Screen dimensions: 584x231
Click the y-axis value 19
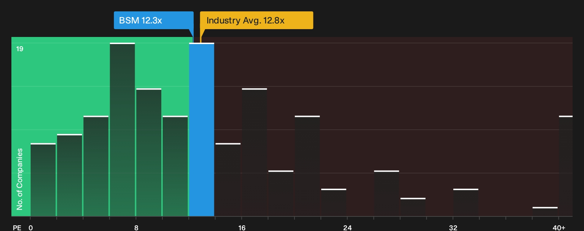click(x=20, y=49)
